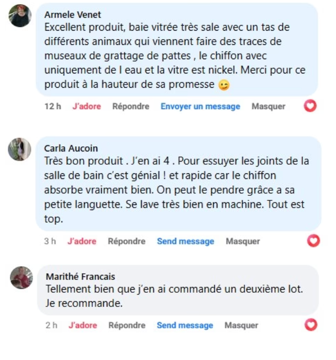Click Masquer under Marithé Francais's comment

coord(241,325)
